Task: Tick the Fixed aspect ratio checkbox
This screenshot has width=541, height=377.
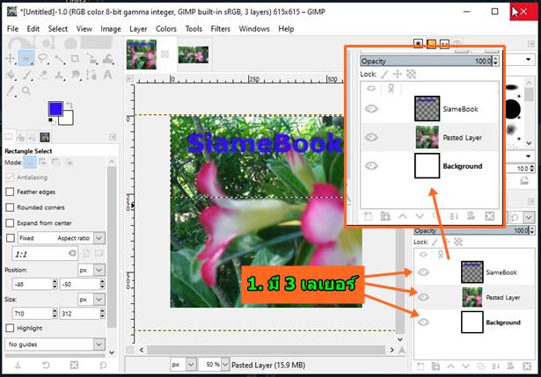Action: tap(11, 238)
